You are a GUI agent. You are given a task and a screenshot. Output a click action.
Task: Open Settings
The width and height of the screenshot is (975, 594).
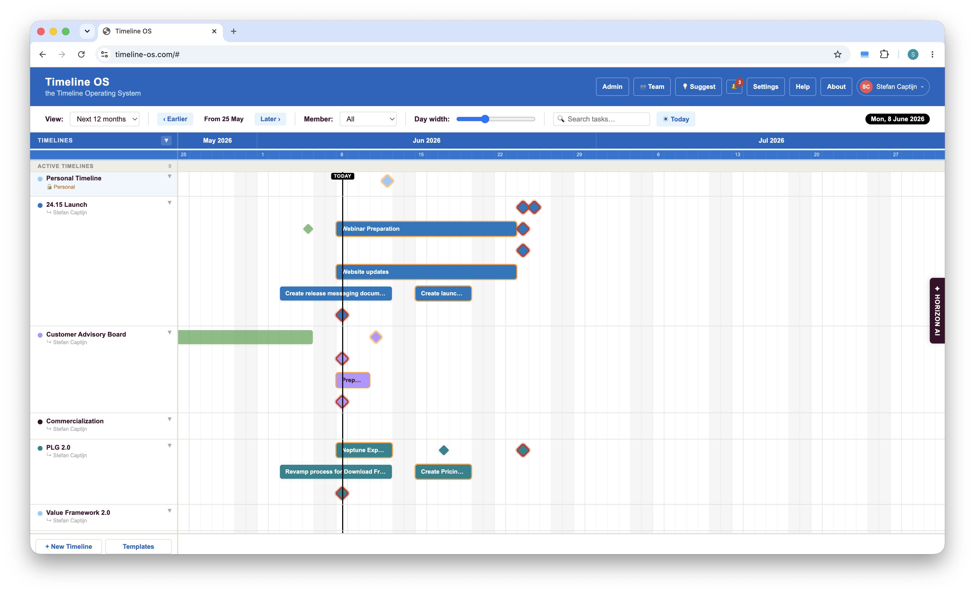point(765,87)
